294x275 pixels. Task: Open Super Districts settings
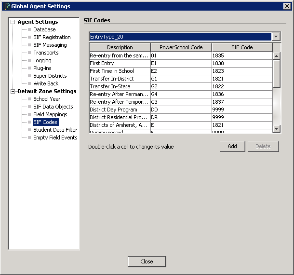(x=50, y=76)
